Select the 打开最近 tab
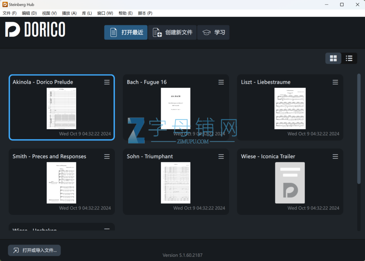 coord(126,32)
